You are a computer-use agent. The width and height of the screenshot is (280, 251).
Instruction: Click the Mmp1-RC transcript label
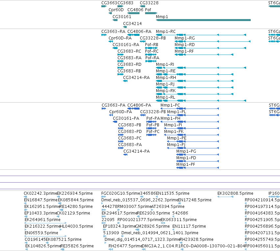point(166,32)
